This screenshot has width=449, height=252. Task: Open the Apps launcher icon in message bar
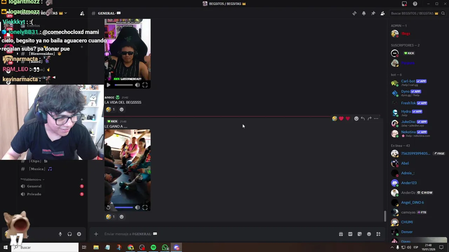coord(378,234)
